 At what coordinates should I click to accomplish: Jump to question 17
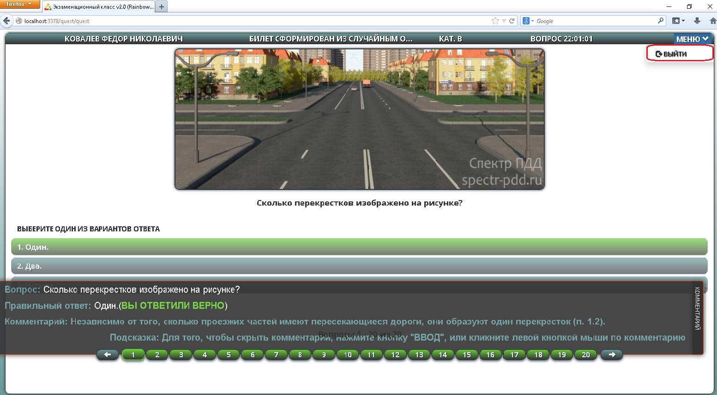[514, 354]
